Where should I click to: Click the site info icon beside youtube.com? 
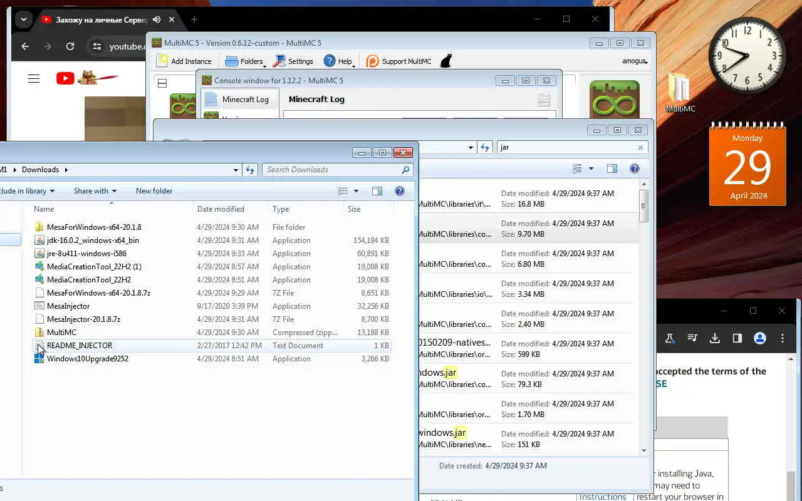(96, 46)
